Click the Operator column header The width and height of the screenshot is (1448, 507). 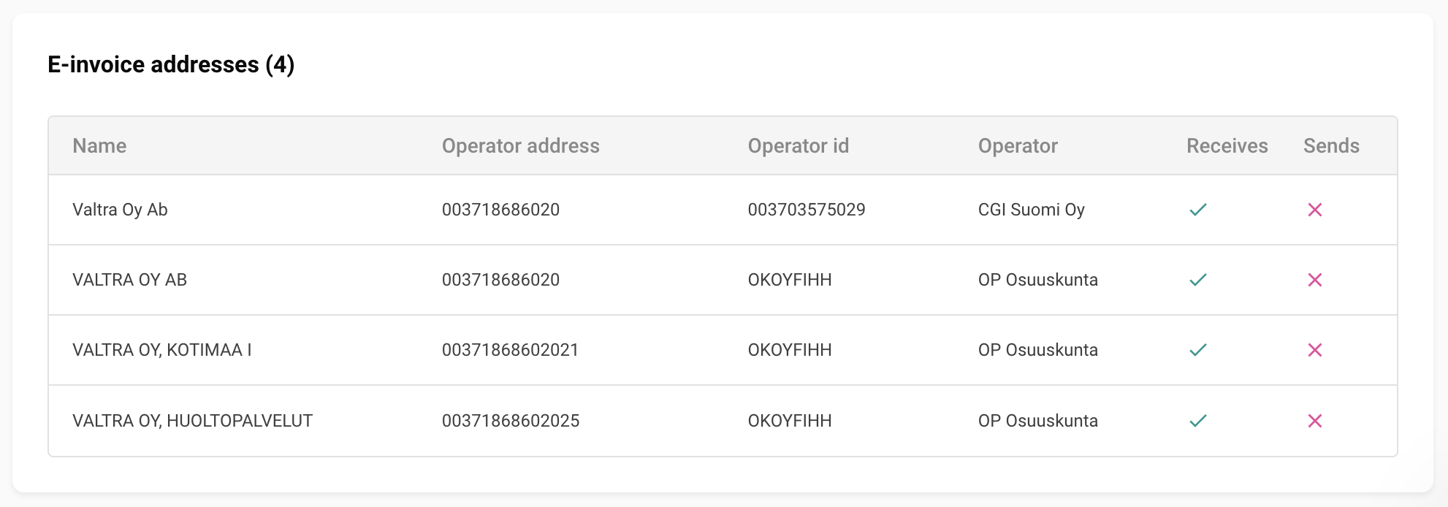tap(1018, 146)
